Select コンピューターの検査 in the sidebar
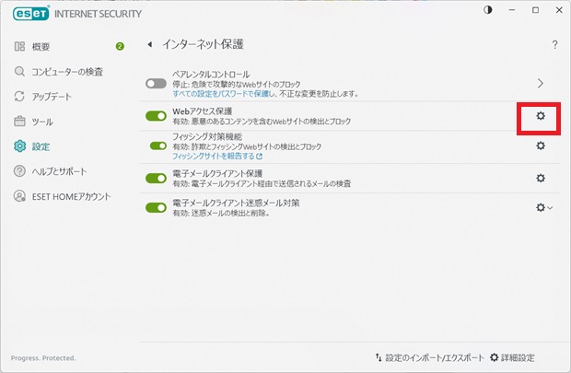The width and height of the screenshot is (571, 373). pos(67,72)
